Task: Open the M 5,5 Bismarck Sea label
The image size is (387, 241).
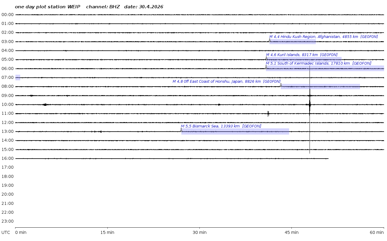Action: coord(221,126)
